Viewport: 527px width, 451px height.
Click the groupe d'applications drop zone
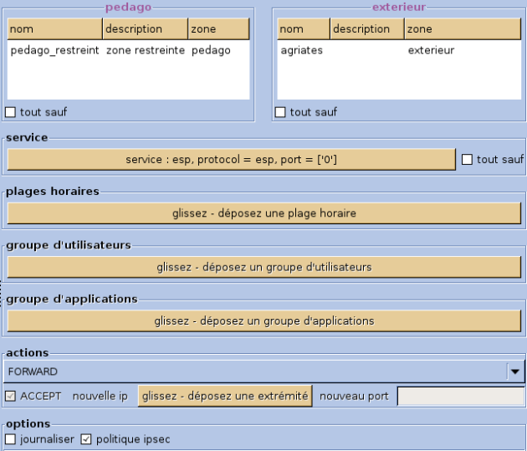click(264, 321)
